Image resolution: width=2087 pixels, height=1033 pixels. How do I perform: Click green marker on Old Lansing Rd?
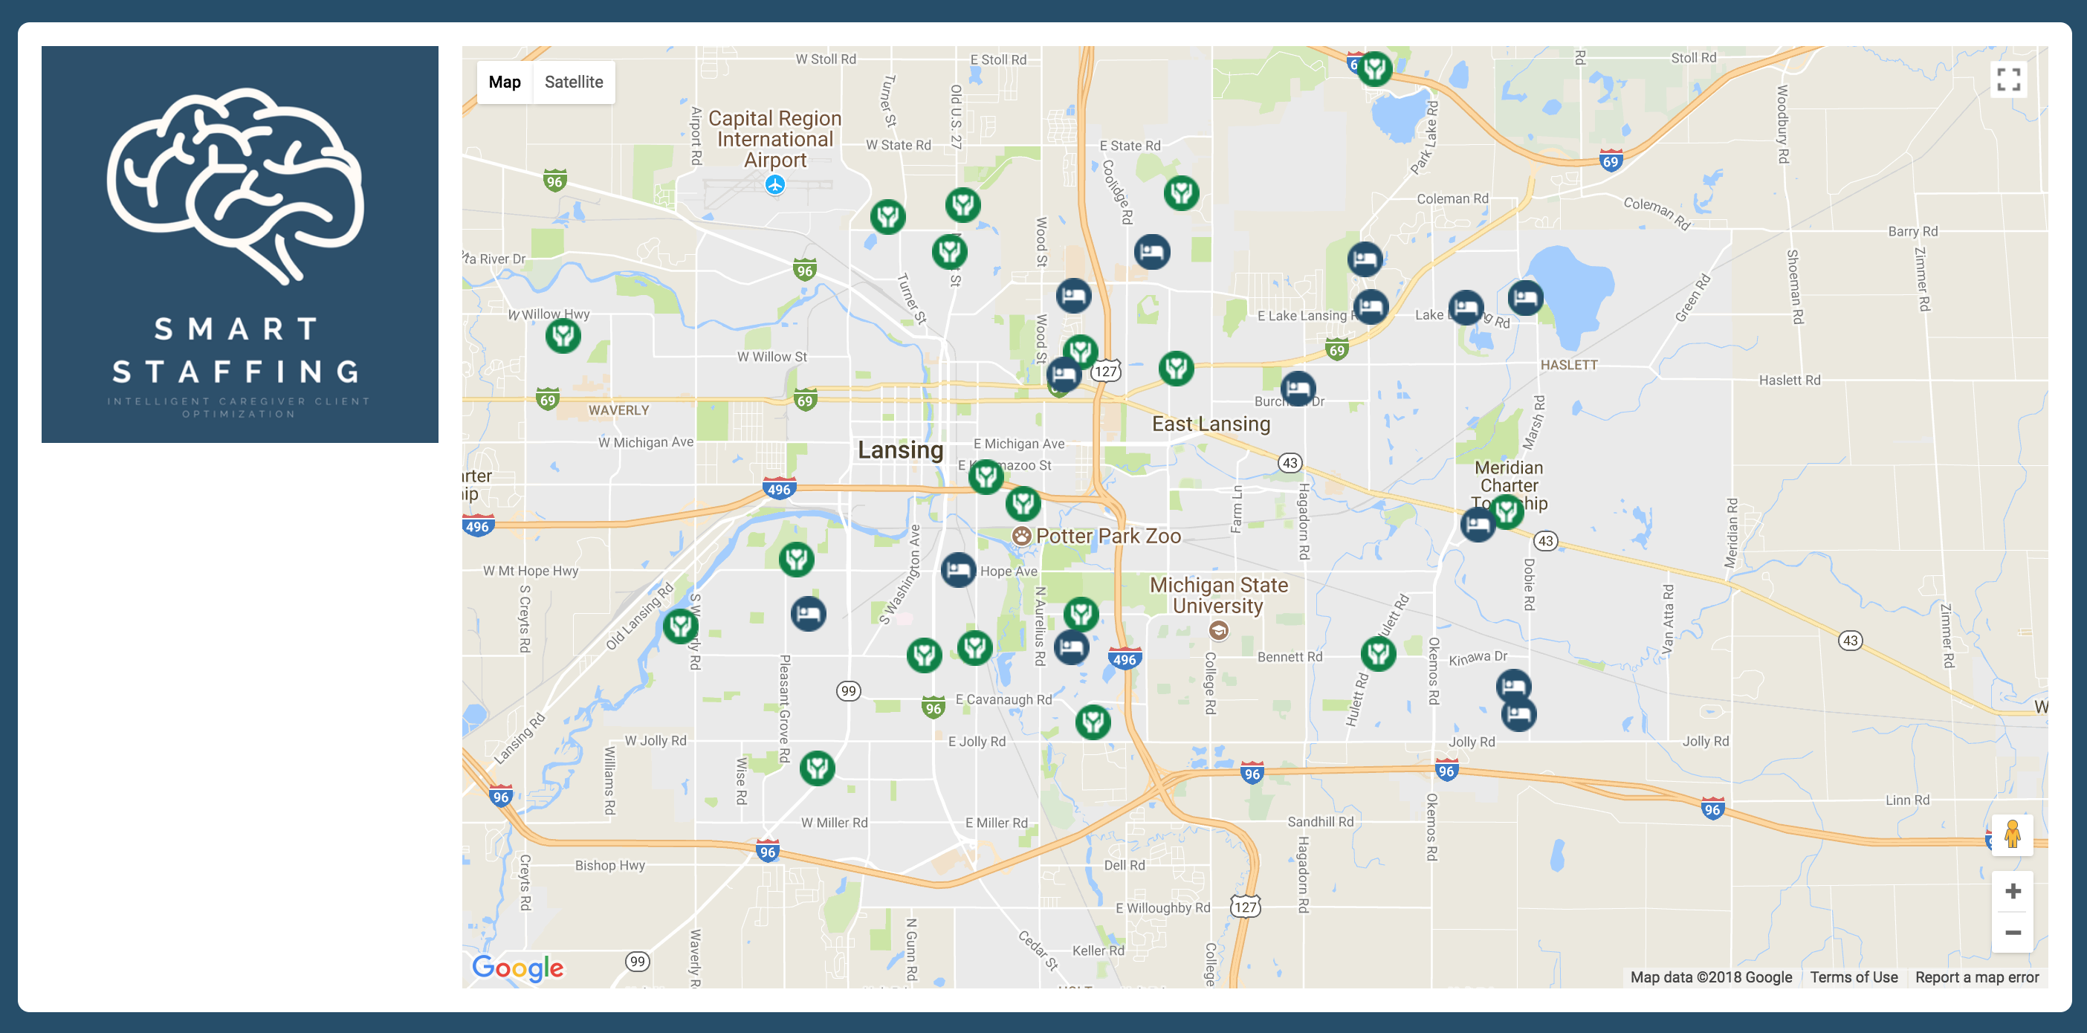pos(681,626)
